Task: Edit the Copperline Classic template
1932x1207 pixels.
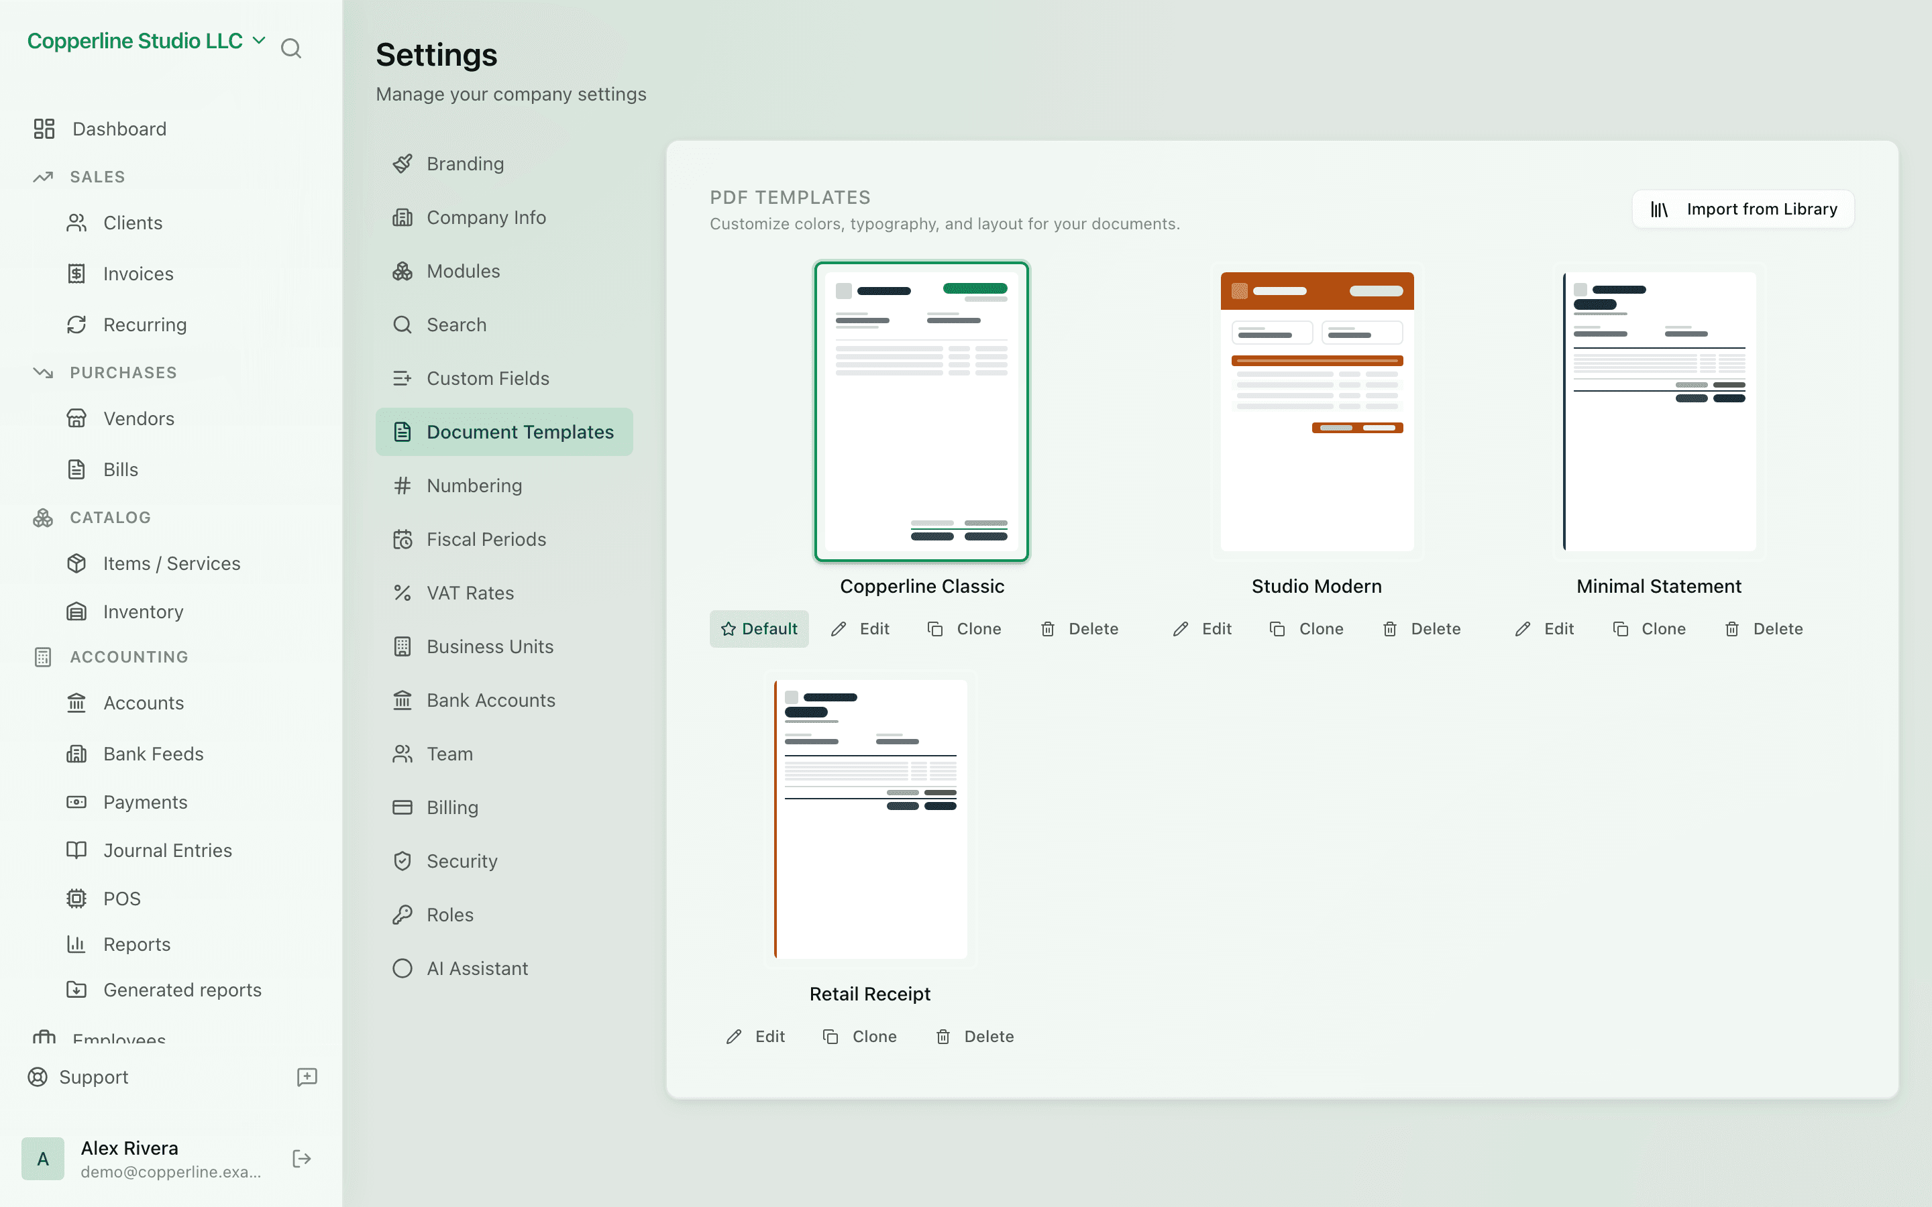Action: tap(860, 629)
